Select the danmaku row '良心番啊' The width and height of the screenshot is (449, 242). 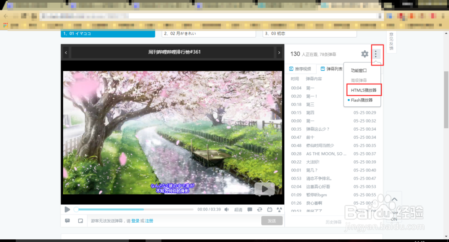click(x=334, y=203)
